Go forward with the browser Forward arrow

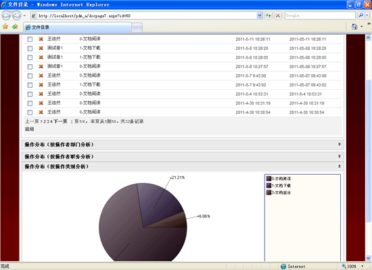(x=16, y=16)
